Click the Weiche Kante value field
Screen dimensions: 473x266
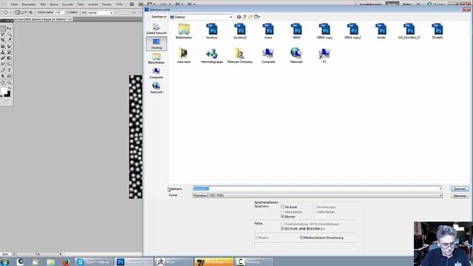pyautogui.click(x=59, y=13)
